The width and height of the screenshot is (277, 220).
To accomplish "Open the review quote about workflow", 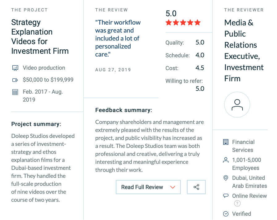I will pos(118,38).
